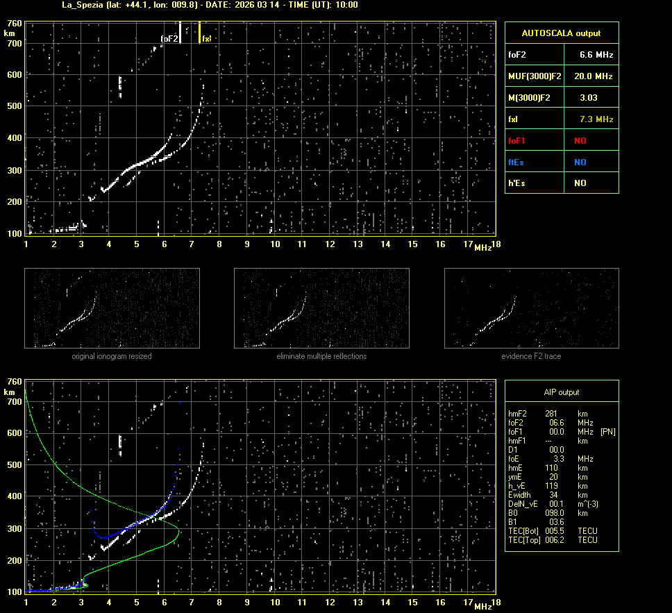Select the M(3000)F2 value 3.03
The height and width of the screenshot is (613, 672).
588,98
